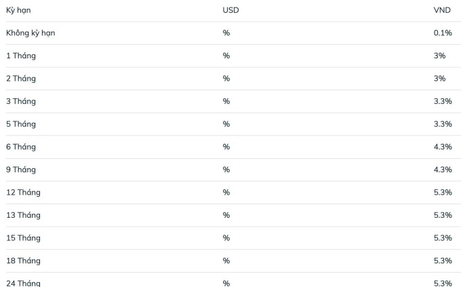Select VND rate for 3 Tháng

pyautogui.click(x=443, y=101)
